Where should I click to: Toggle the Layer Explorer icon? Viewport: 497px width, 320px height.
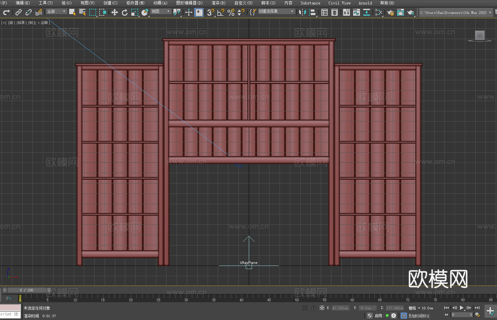[335, 12]
